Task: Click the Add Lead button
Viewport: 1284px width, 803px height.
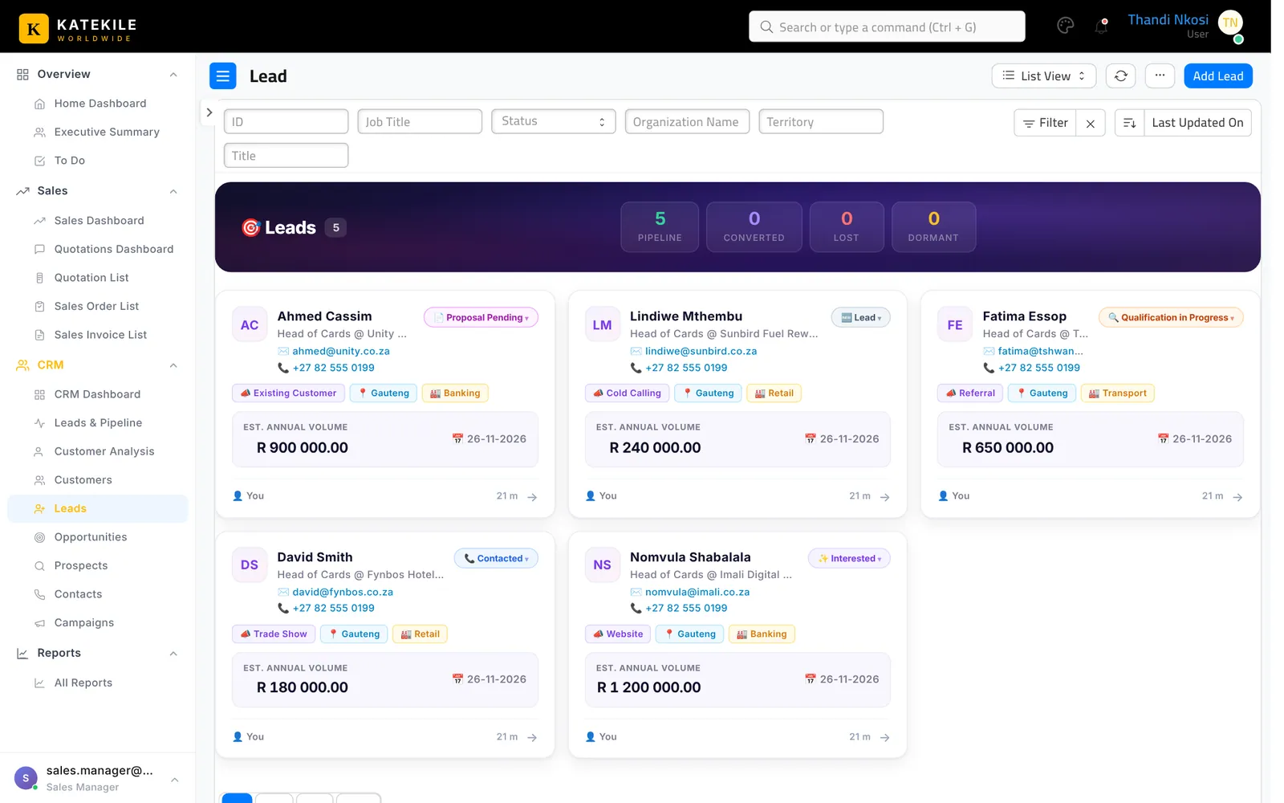Action: (x=1217, y=76)
